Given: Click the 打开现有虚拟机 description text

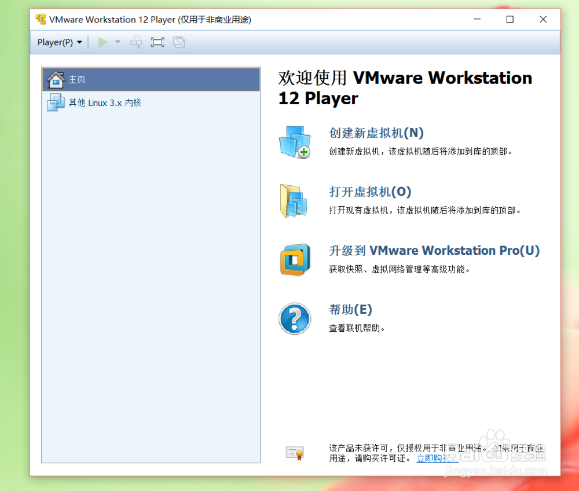Looking at the screenshot, I should (425, 210).
